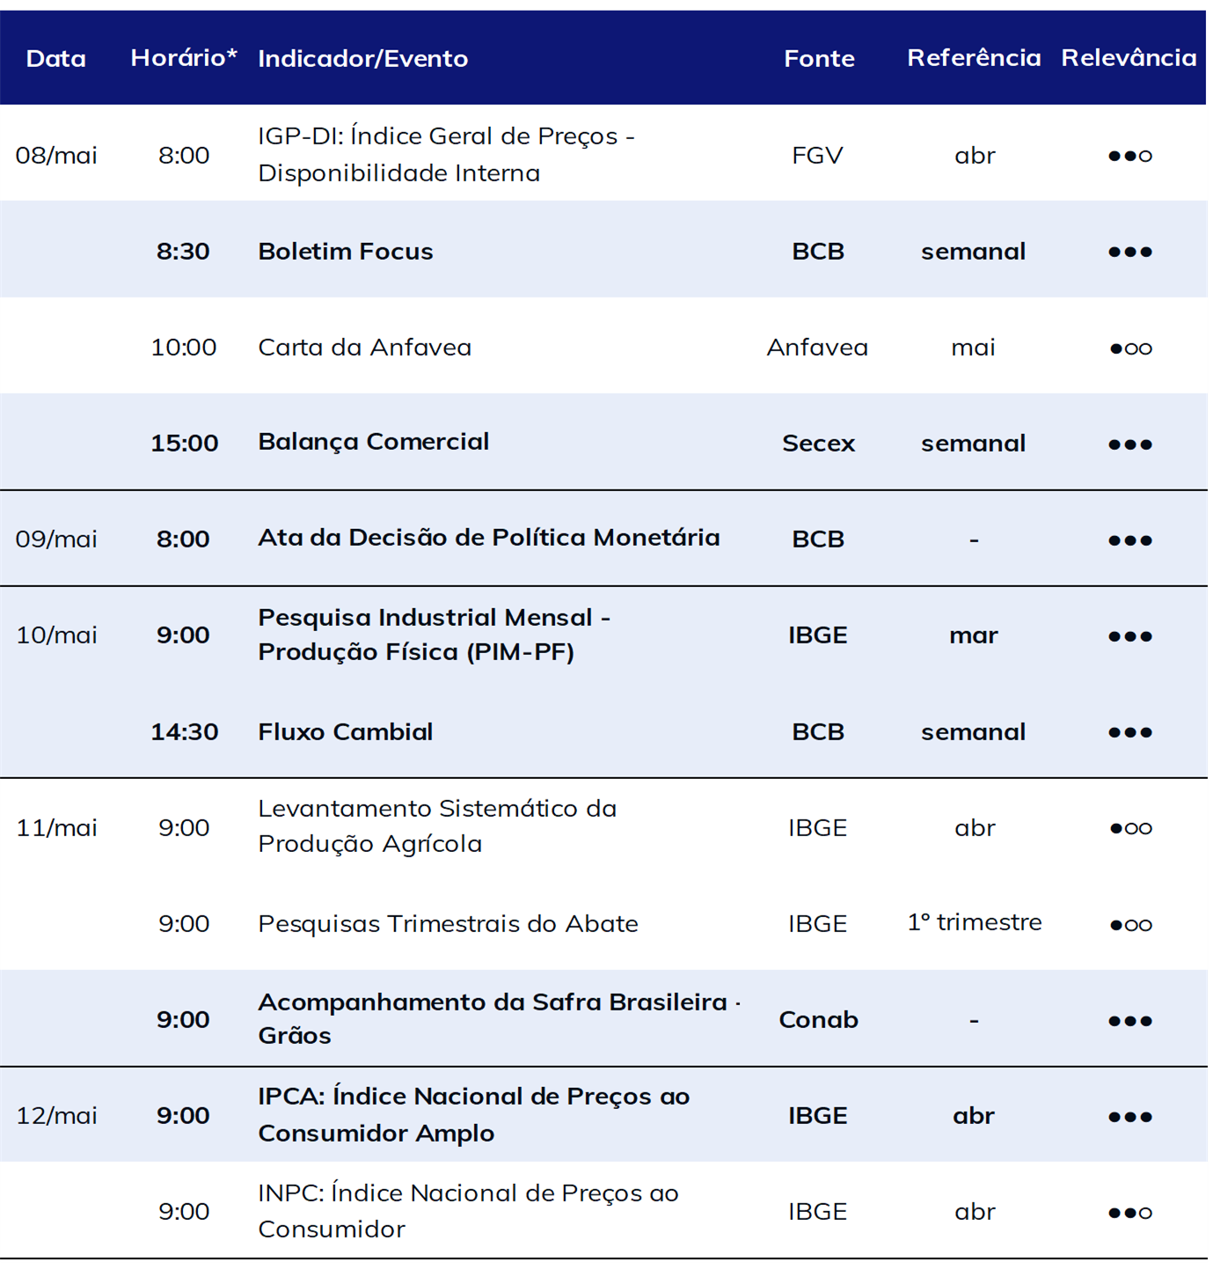Select the '12/mai' date cell

click(x=56, y=1115)
